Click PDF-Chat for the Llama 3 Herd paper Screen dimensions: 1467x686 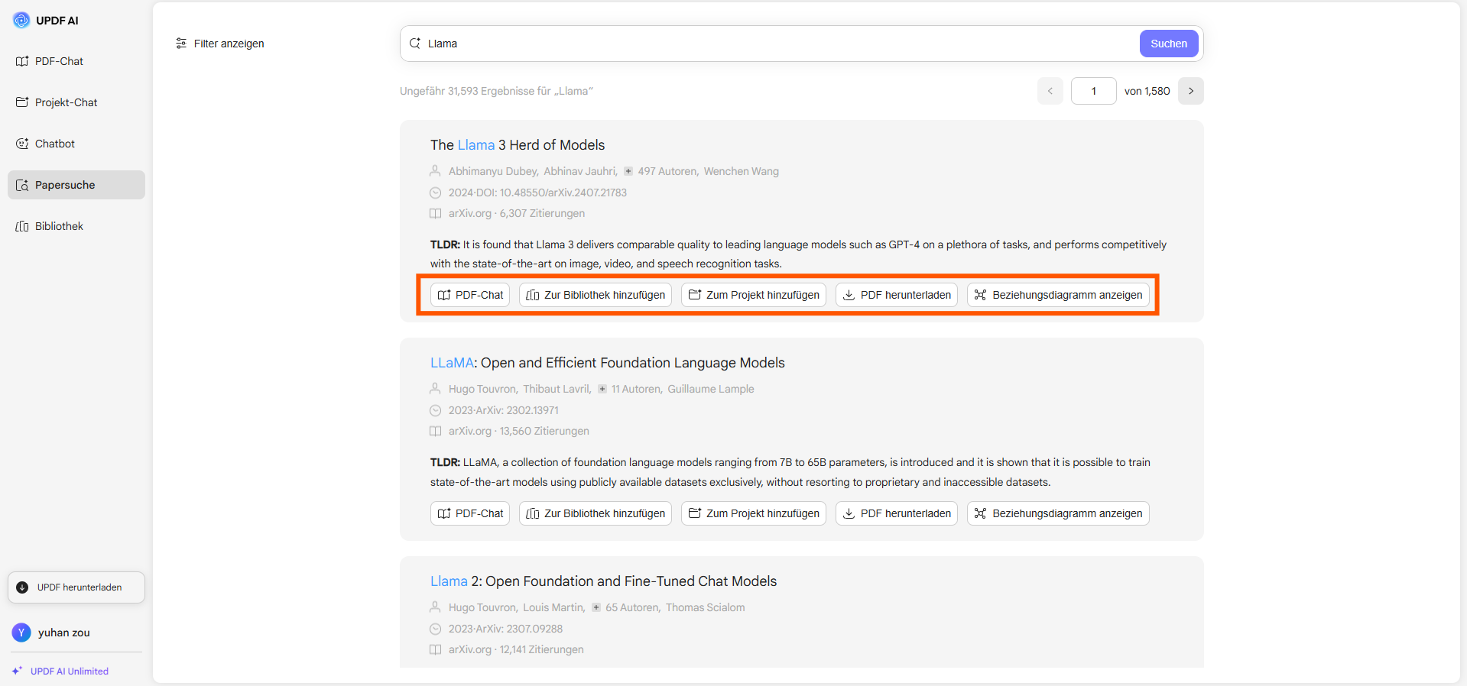pos(470,295)
